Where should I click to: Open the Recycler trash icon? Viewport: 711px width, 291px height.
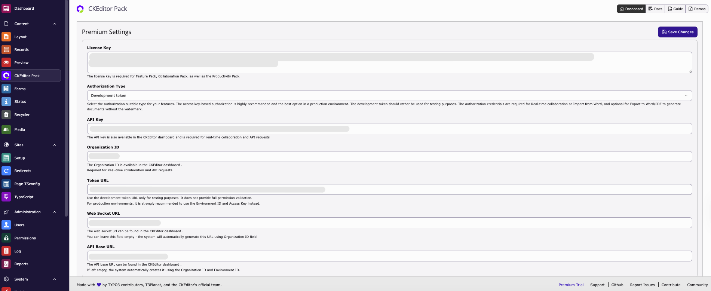click(x=6, y=114)
